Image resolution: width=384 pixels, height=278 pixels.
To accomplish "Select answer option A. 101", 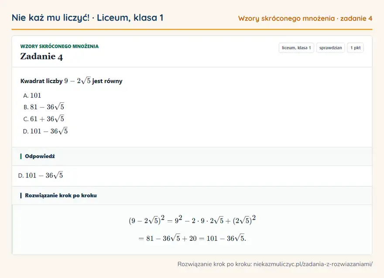I will click(x=32, y=95).
